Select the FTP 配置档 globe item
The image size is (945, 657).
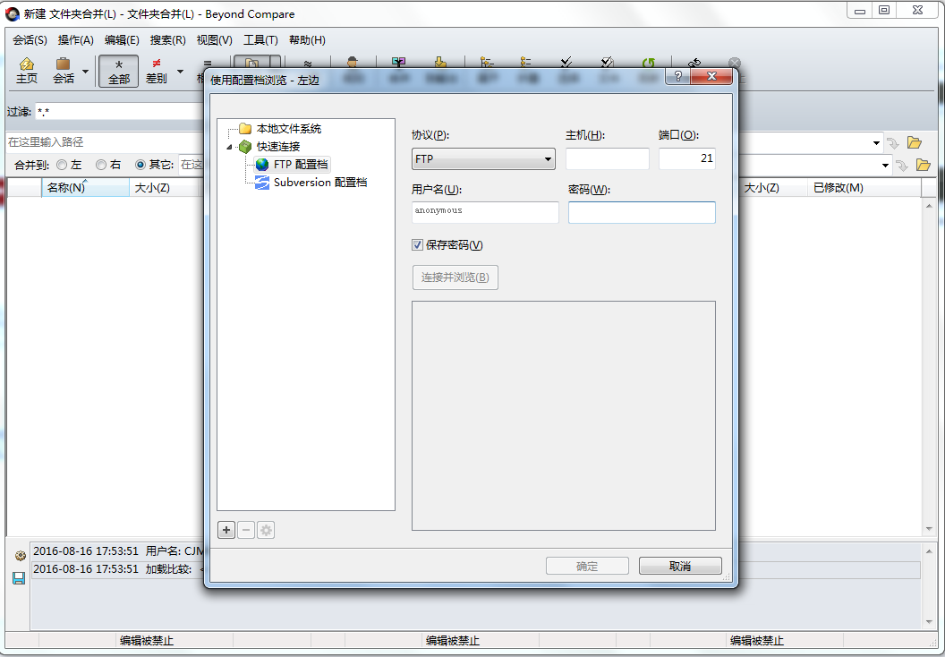(293, 165)
